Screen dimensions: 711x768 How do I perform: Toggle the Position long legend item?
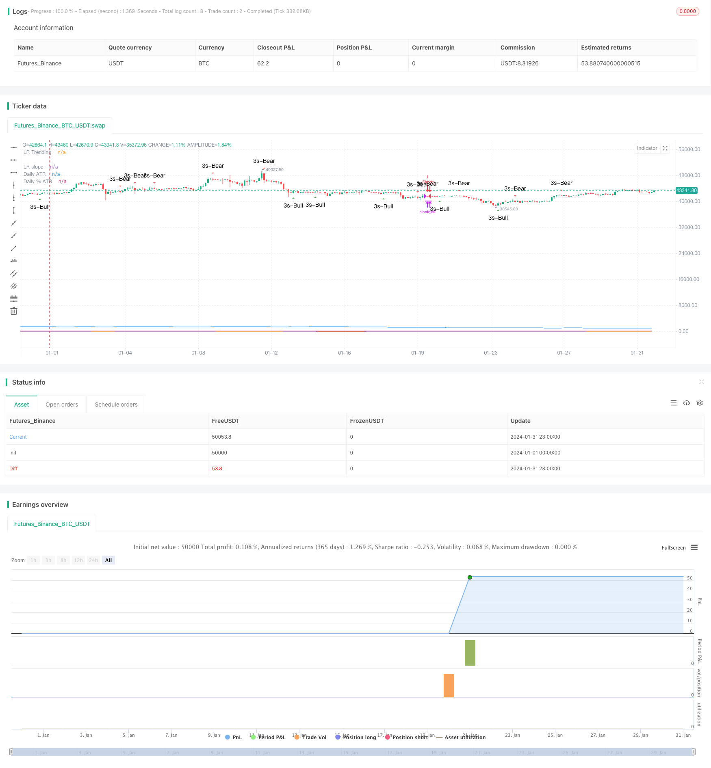pyautogui.click(x=356, y=737)
